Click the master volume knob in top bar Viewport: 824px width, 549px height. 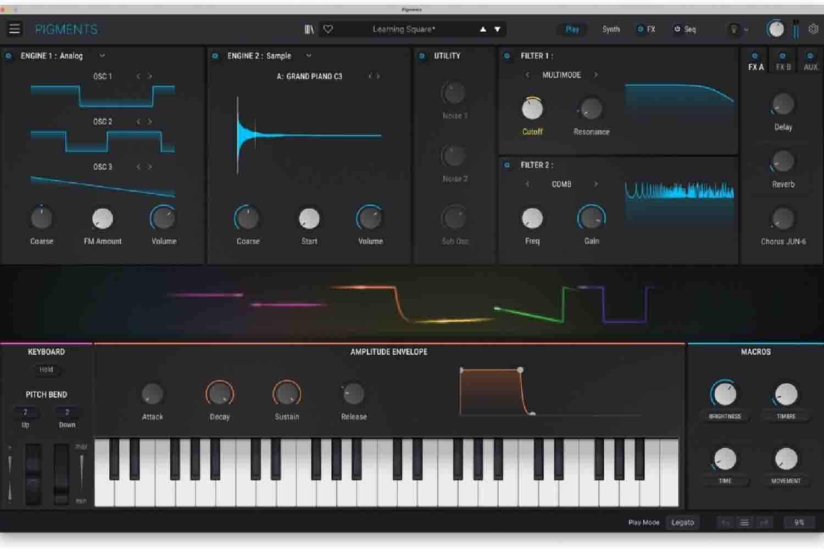(775, 29)
